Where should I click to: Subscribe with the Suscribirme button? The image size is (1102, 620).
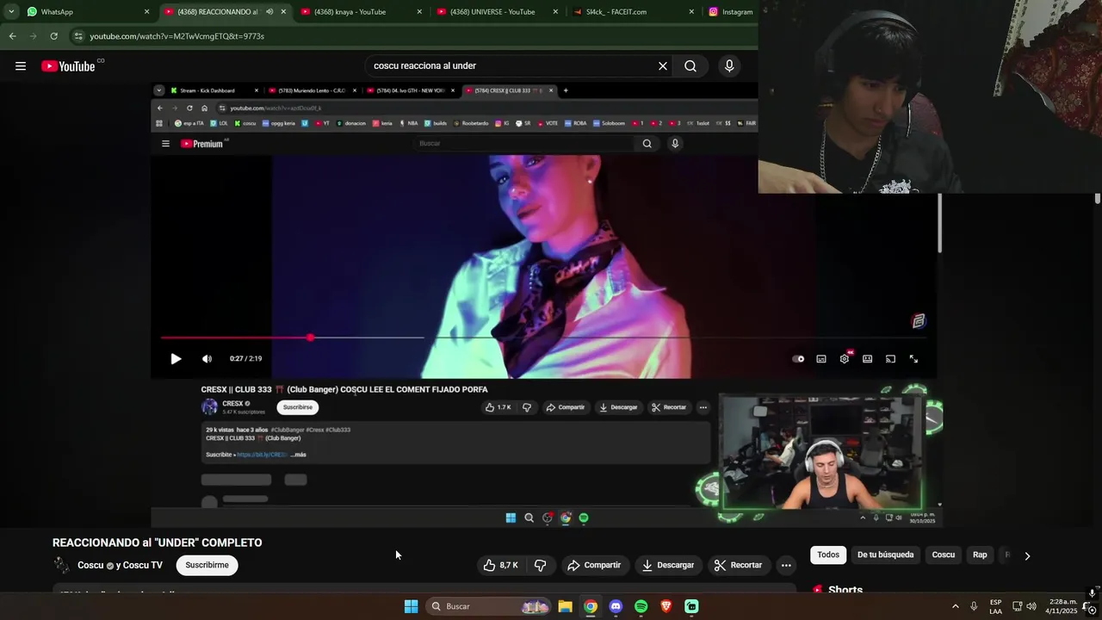click(207, 565)
